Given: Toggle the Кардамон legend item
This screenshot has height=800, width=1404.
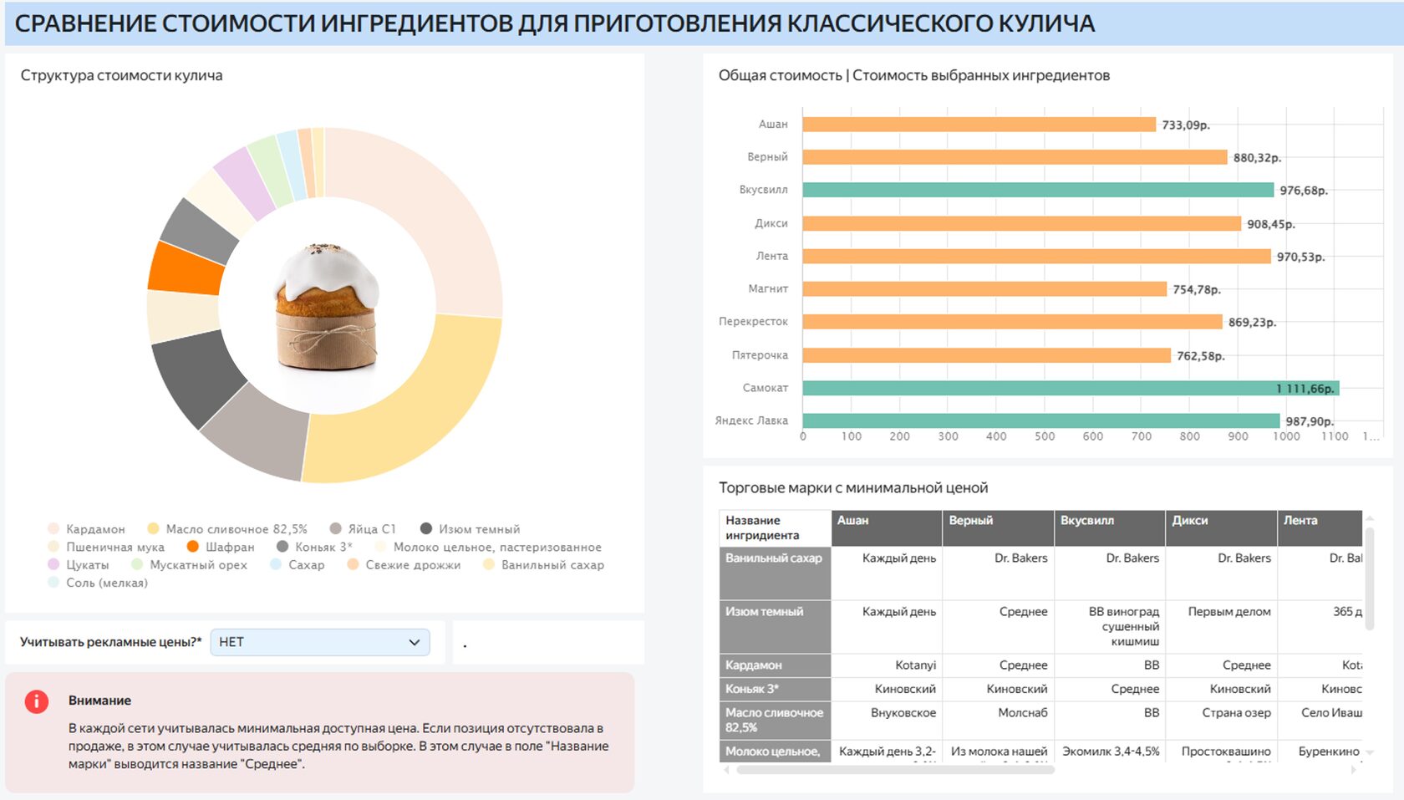Looking at the screenshot, I should (x=87, y=529).
